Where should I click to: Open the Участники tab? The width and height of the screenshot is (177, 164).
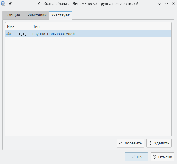tap(37, 15)
